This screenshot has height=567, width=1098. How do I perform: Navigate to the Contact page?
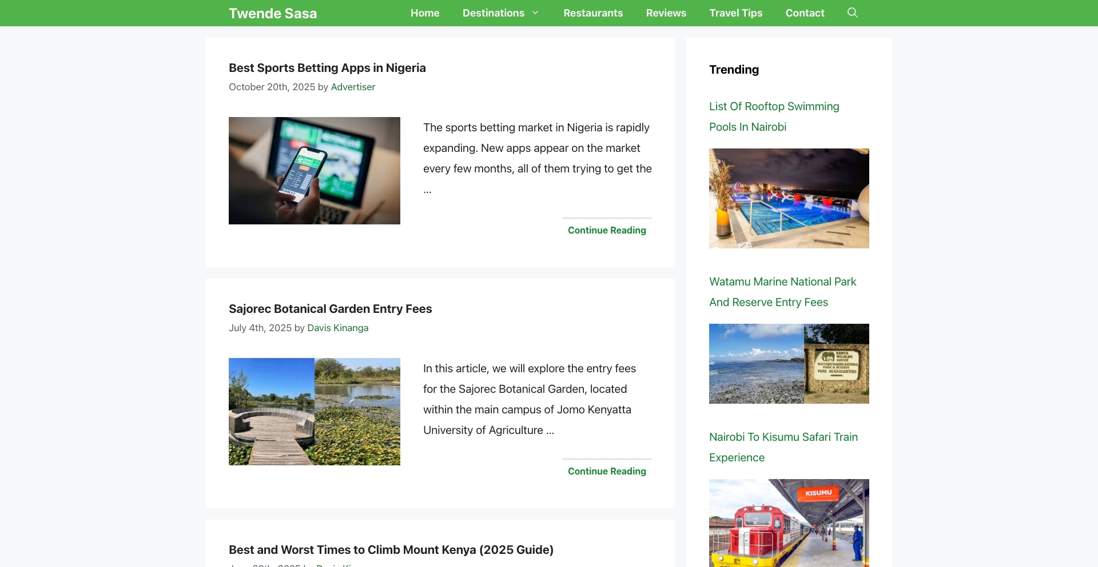pyautogui.click(x=805, y=13)
